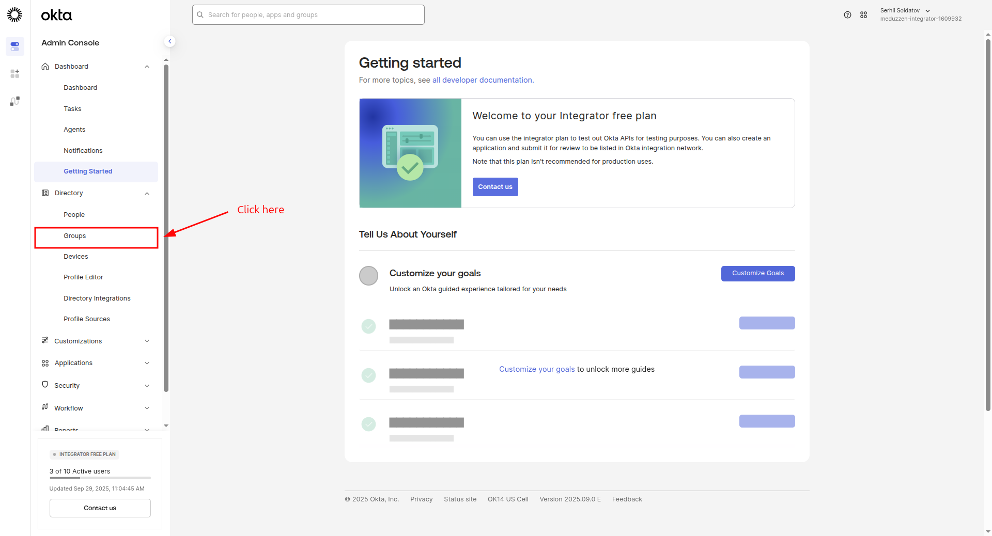This screenshot has width=992, height=536.
Task: Click the Applications grid icon in sidebar
Action: [45, 363]
